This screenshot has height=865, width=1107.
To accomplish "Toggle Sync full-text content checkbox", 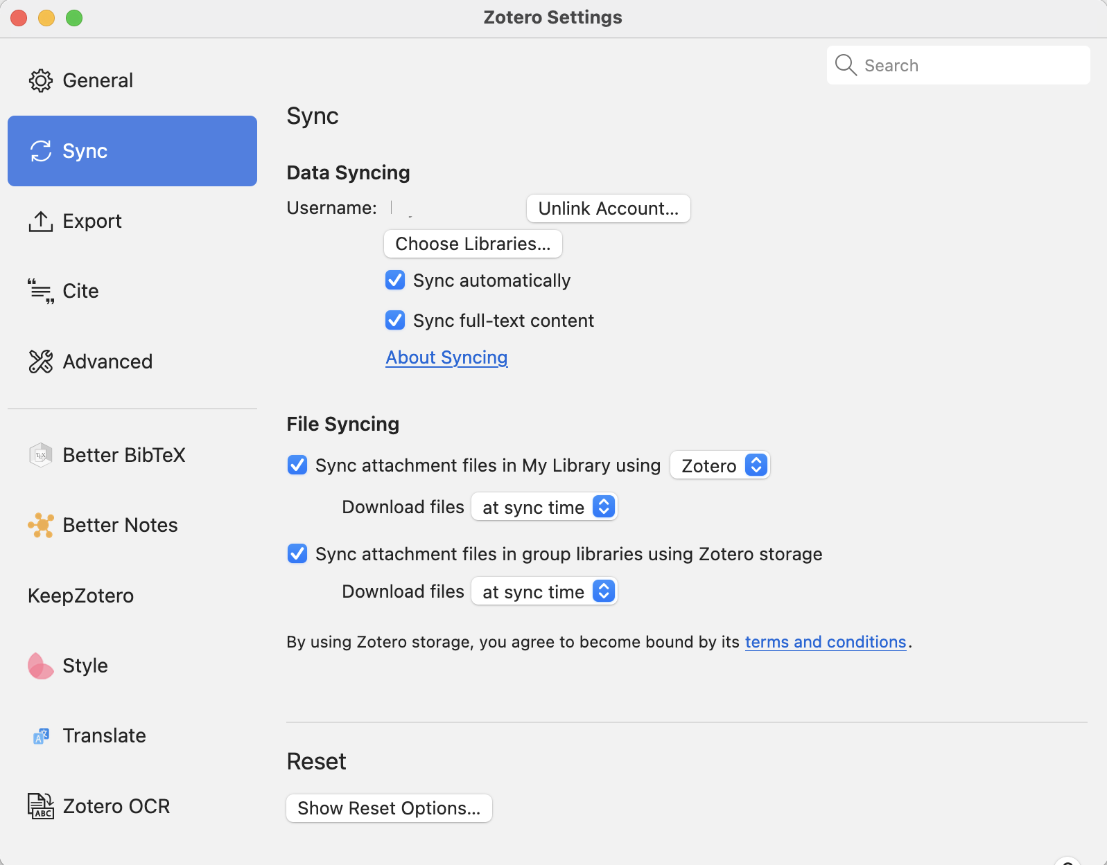I will [395, 321].
